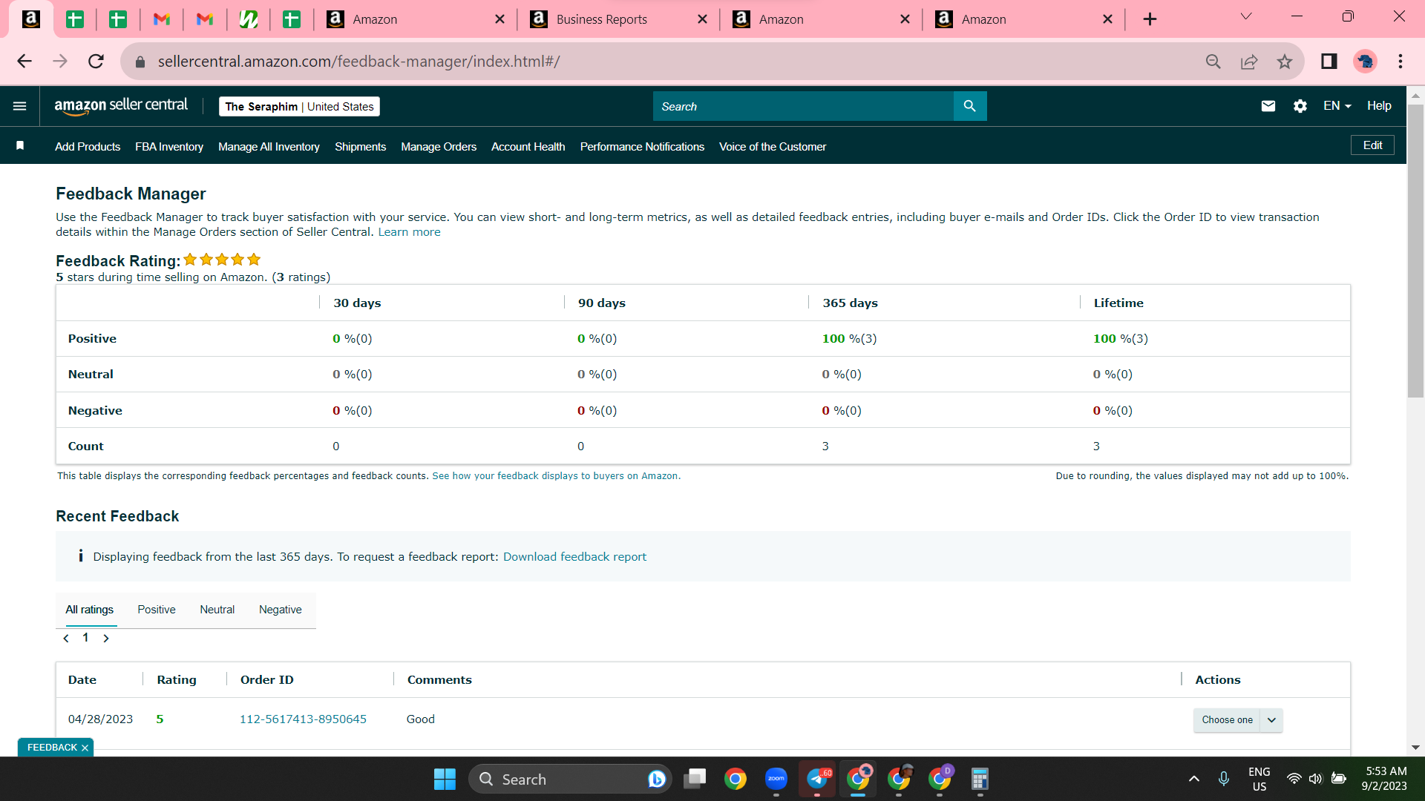Image resolution: width=1425 pixels, height=801 pixels.
Task: Click the browser address bar URL
Action: [x=358, y=62]
